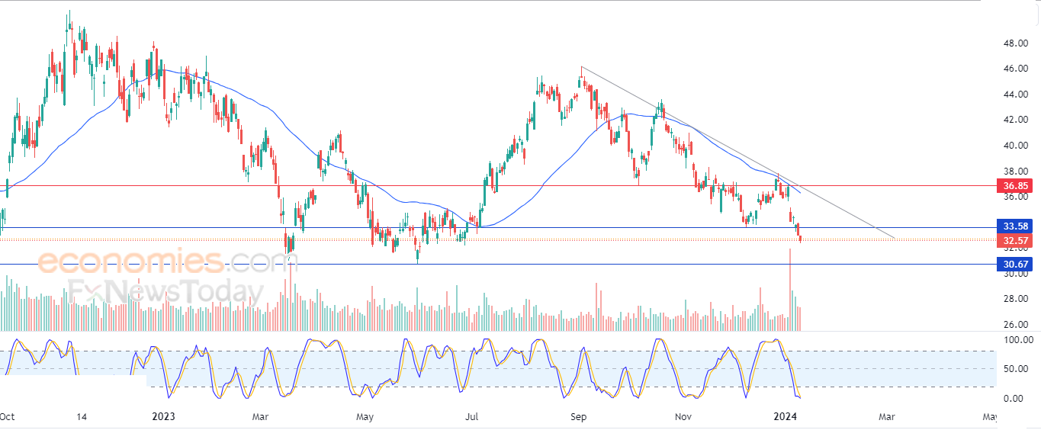
Task: Click the 32.57 current price label
Action: (1016, 240)
